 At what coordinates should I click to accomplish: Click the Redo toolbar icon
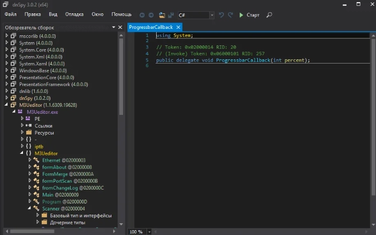231,15
